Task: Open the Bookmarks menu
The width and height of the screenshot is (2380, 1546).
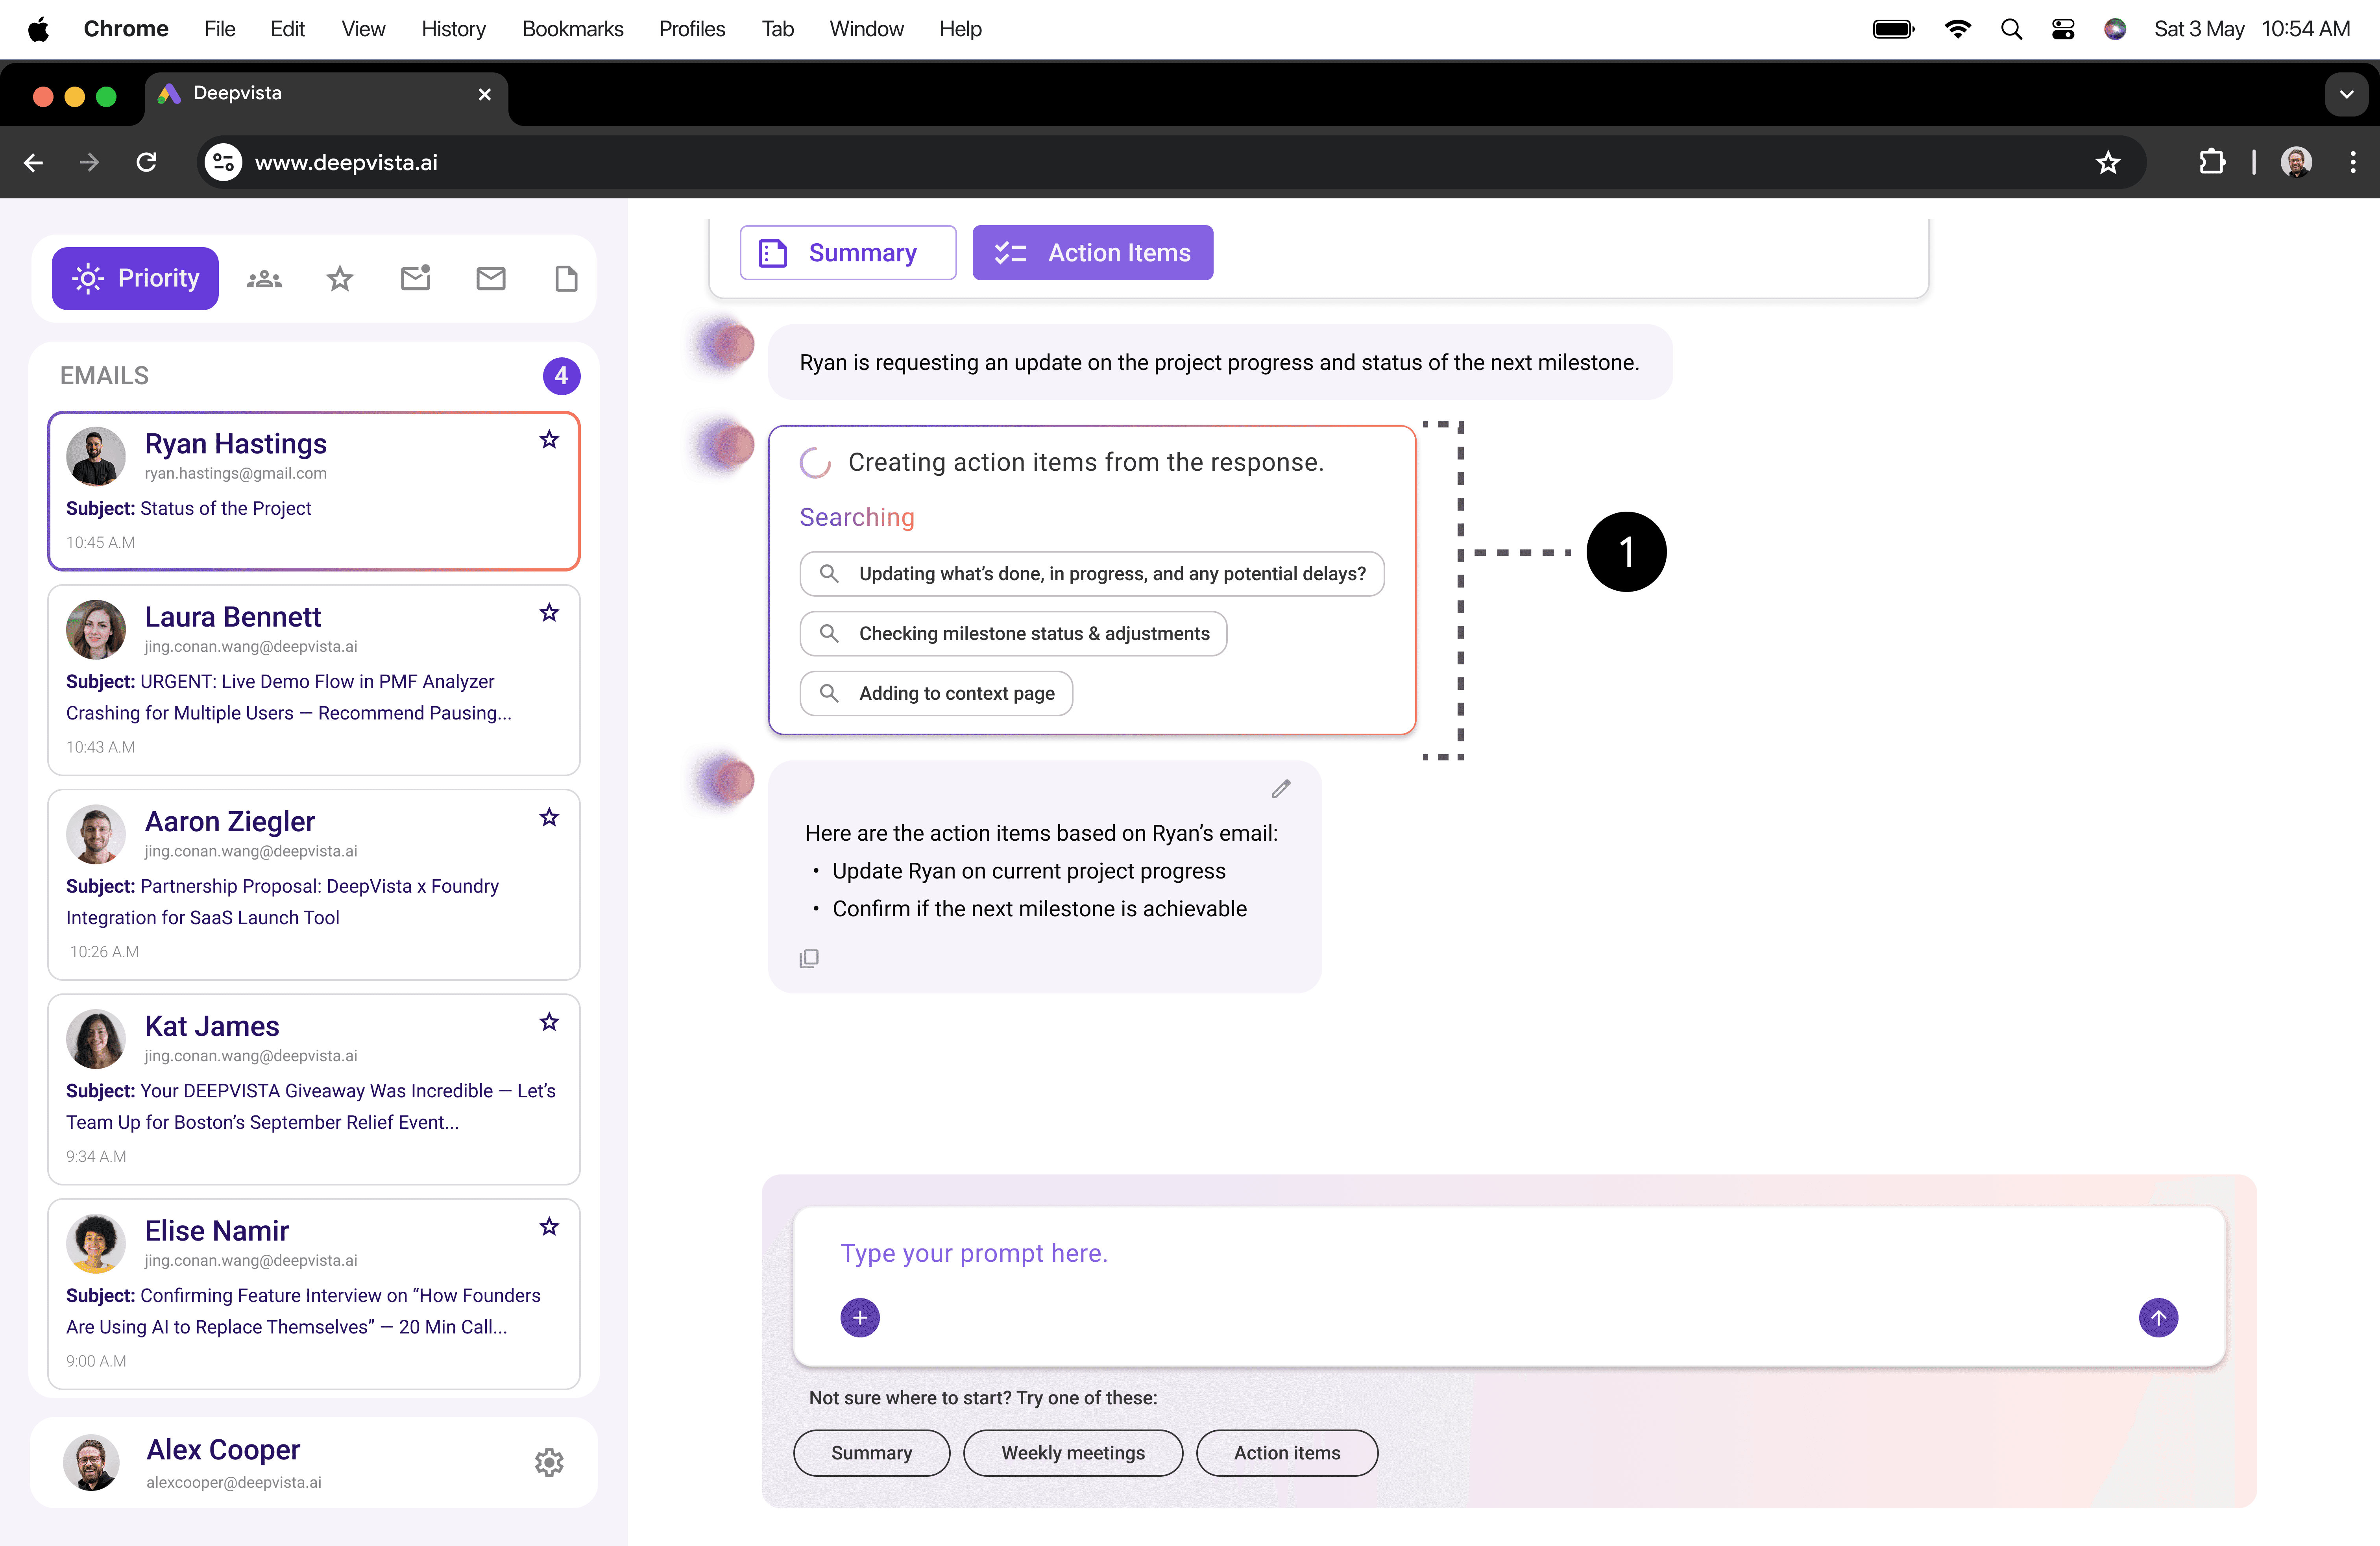Action: click(x=572, y=29)
